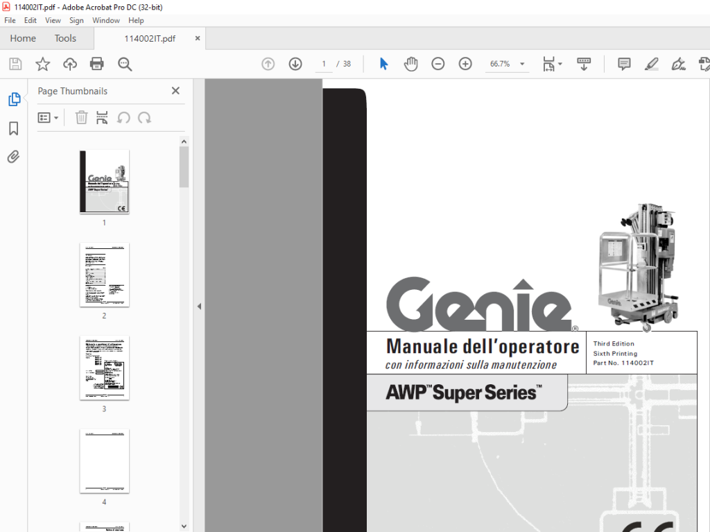The image size is (710, 532).
Task: Zoom out with minus icon
Action: point(438,64)
